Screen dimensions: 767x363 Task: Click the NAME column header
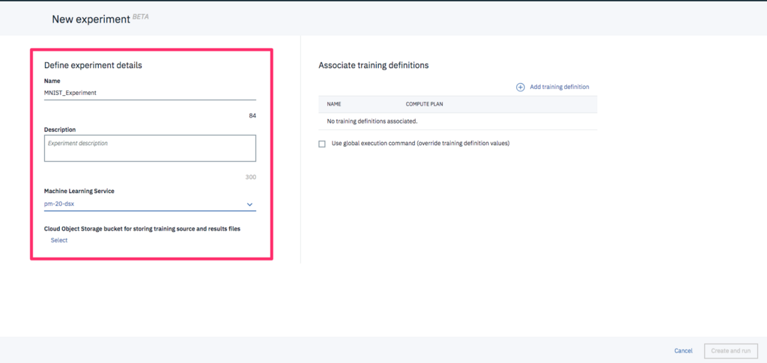(333, 105)
